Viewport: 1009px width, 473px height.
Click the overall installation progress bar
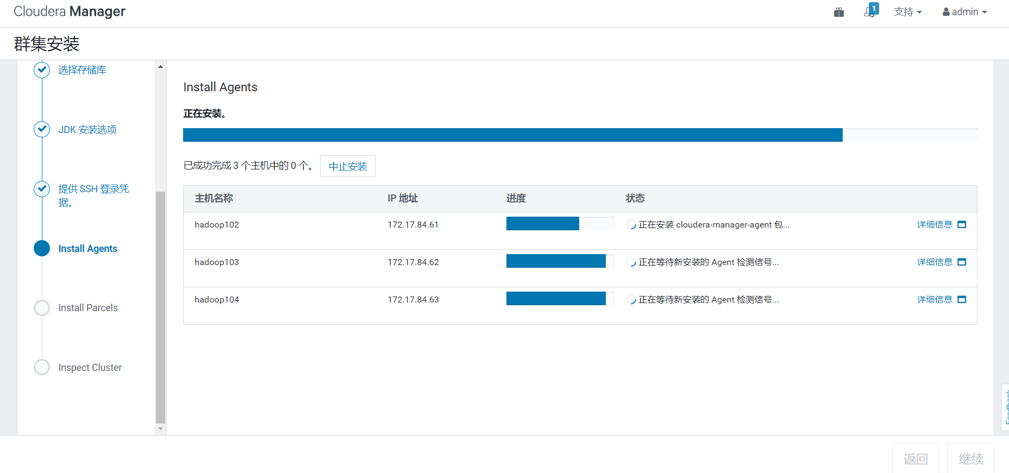[x=580, y=135]
